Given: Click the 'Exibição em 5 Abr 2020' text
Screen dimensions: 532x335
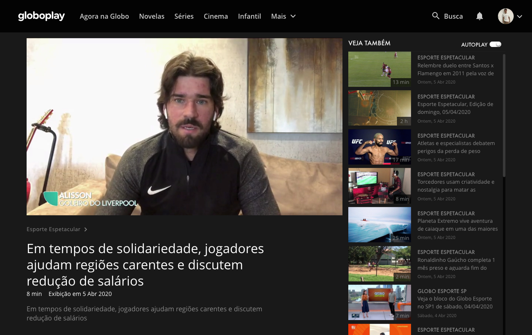Looking at the screenshot, I should coord(80,294).
